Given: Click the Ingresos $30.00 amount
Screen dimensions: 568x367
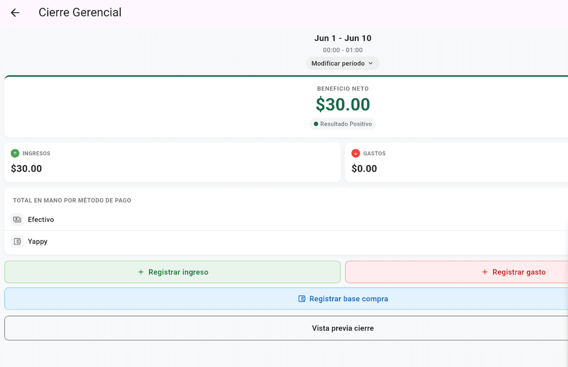Looking at the screenshot, I should 27,169.
